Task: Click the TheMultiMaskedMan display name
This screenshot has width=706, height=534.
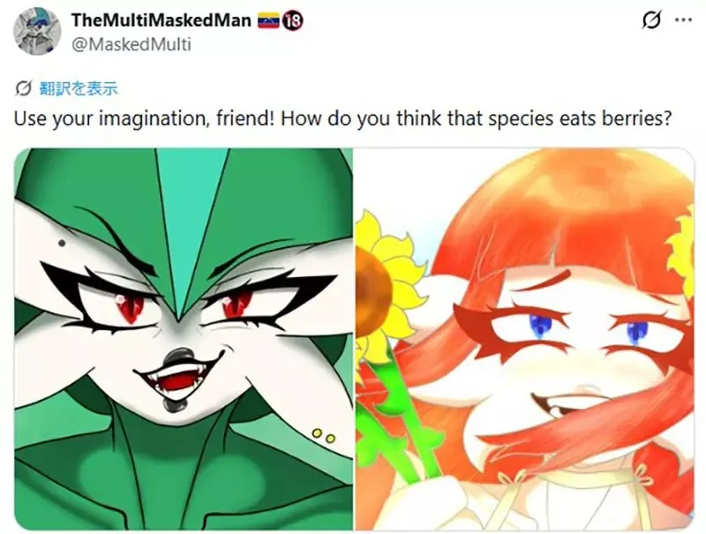Action: [161, 19]
